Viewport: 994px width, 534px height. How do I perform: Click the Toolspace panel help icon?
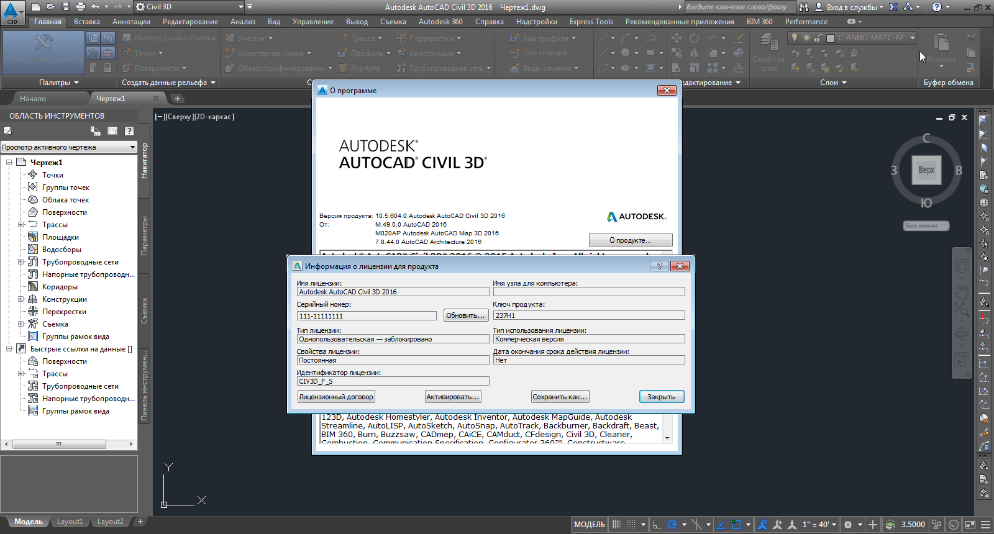pos(129,131)
